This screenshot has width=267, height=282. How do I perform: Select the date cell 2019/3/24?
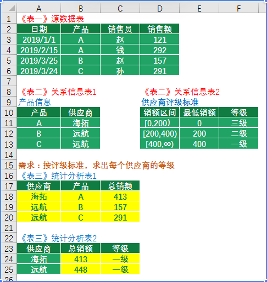pyautogui.click(x=38, y=71)
